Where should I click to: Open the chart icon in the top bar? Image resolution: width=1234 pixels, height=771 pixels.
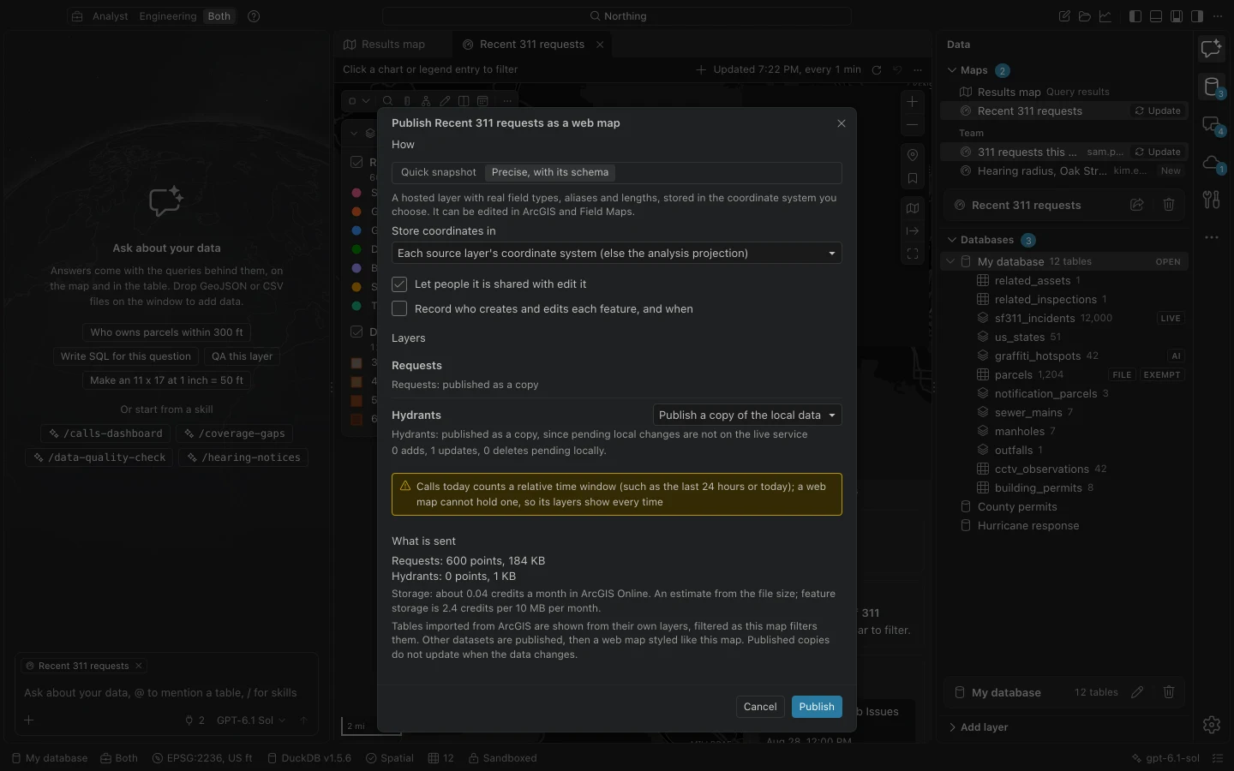pyautogui.click(x=1105, y=16)
